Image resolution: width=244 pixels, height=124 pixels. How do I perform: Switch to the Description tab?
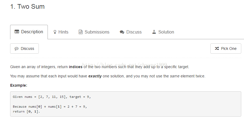pos(32,32)
